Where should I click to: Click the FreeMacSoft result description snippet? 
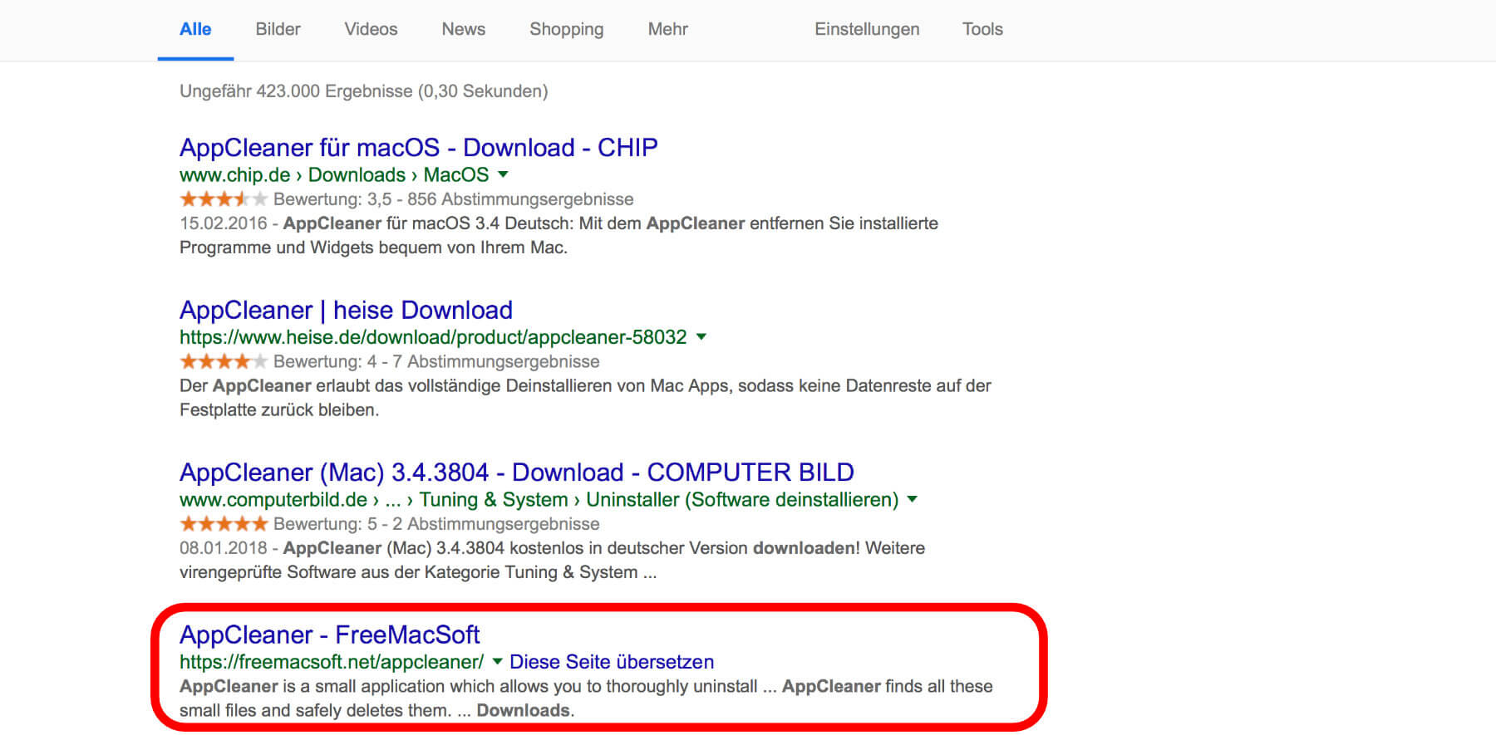click(586, 698)
